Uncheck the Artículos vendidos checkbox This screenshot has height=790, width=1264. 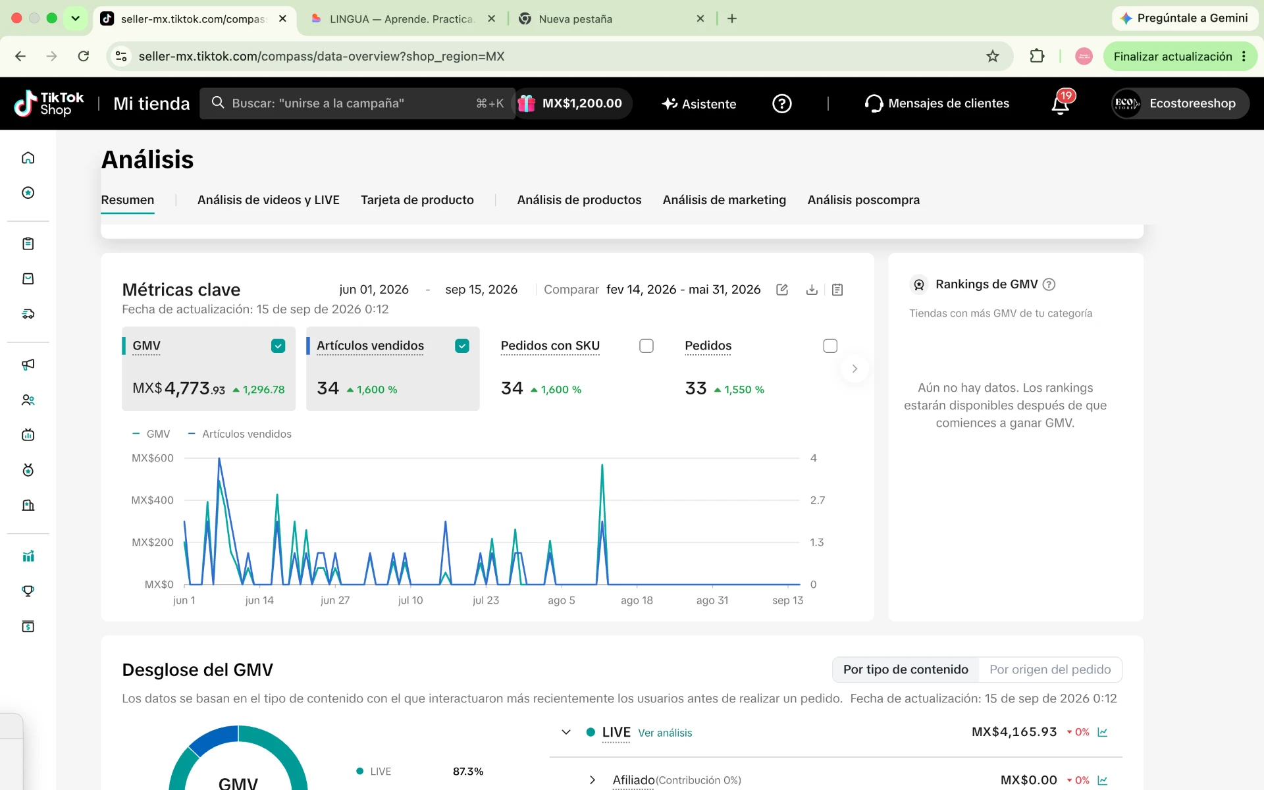(x=462, y=346)
